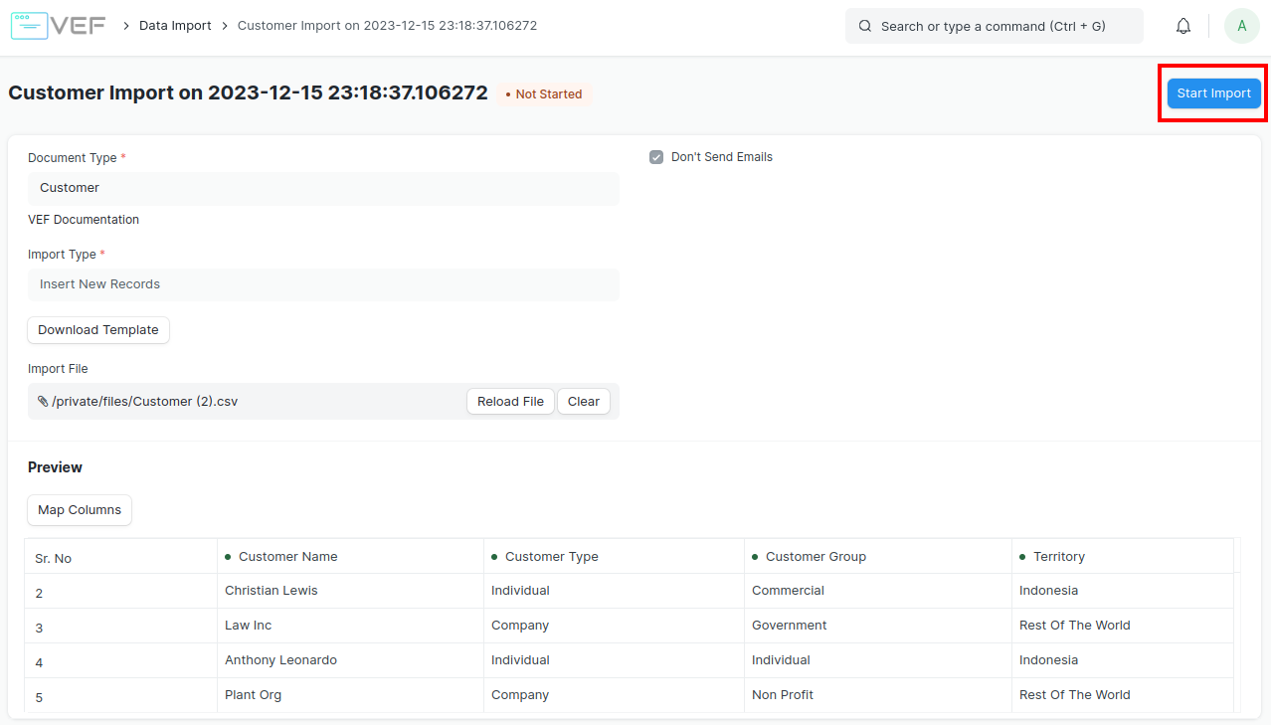
Task: Click Individual type in Christian Lewis row
Action: point(614,591)
